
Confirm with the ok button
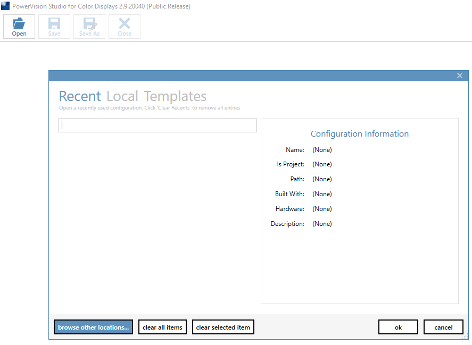(x=398, y=327)
